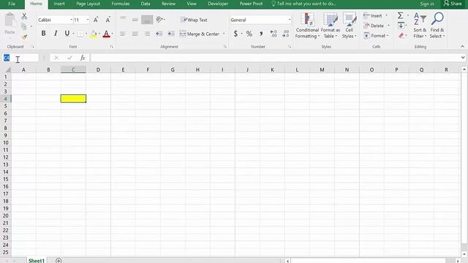Click the Clear eraser icon

401,36
